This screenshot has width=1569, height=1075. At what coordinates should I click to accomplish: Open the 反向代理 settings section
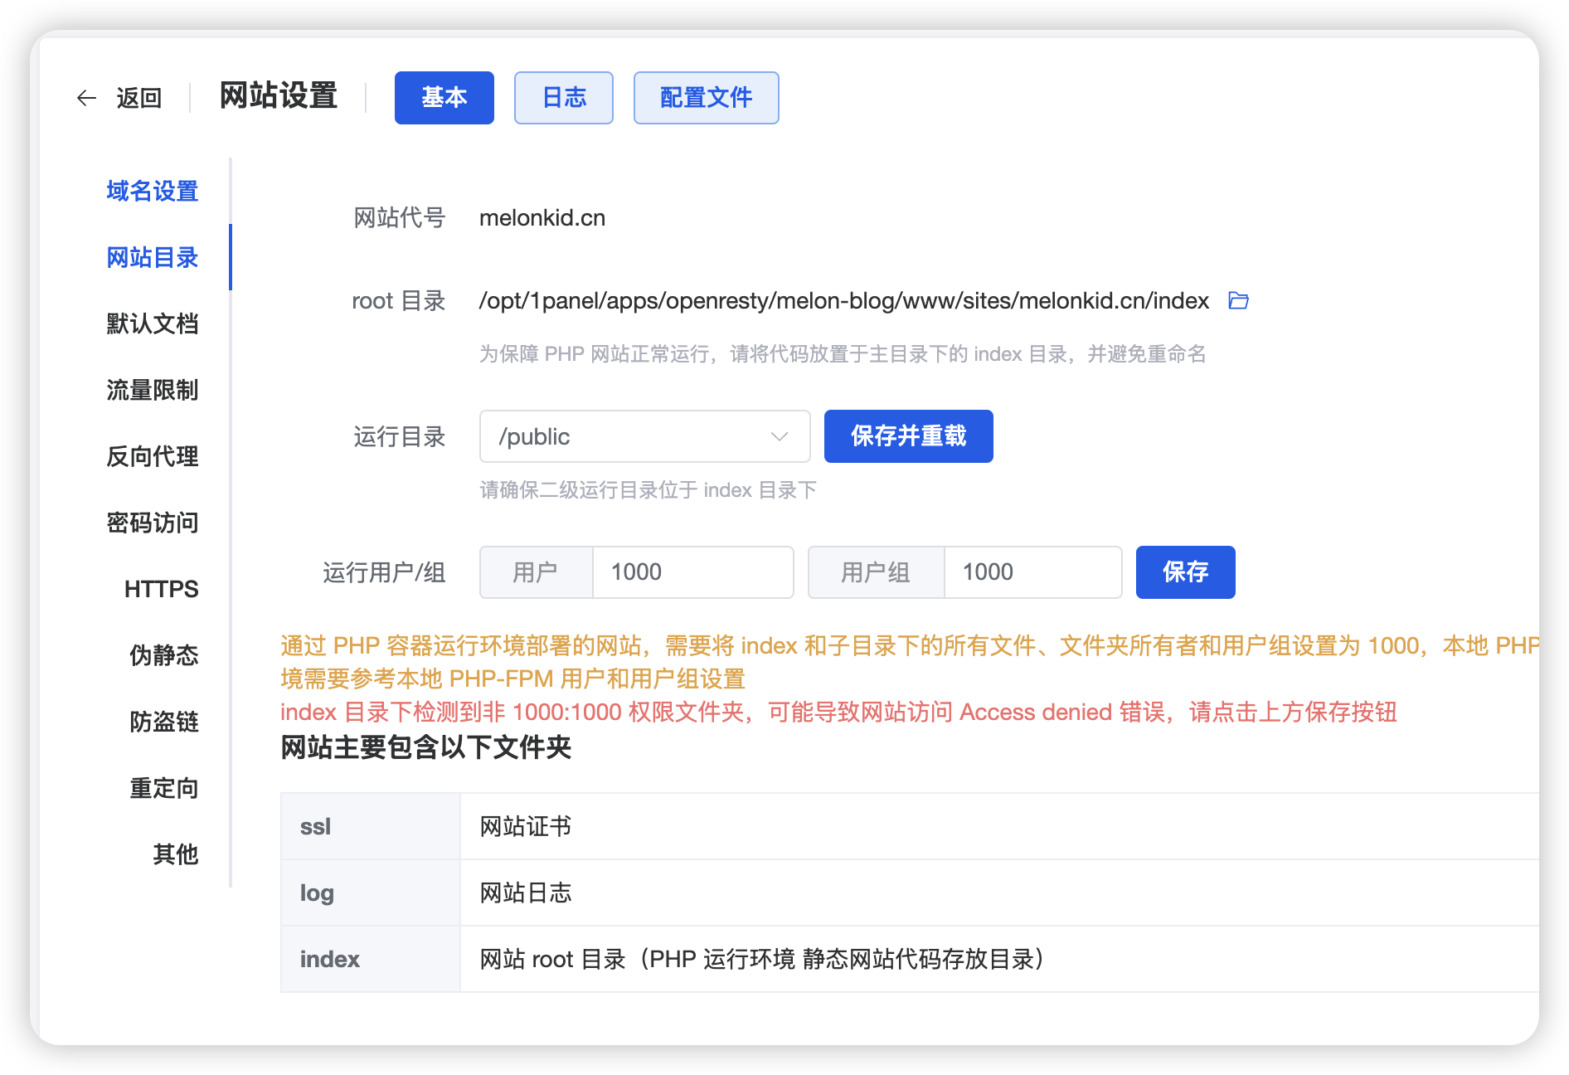coord(151,456)
